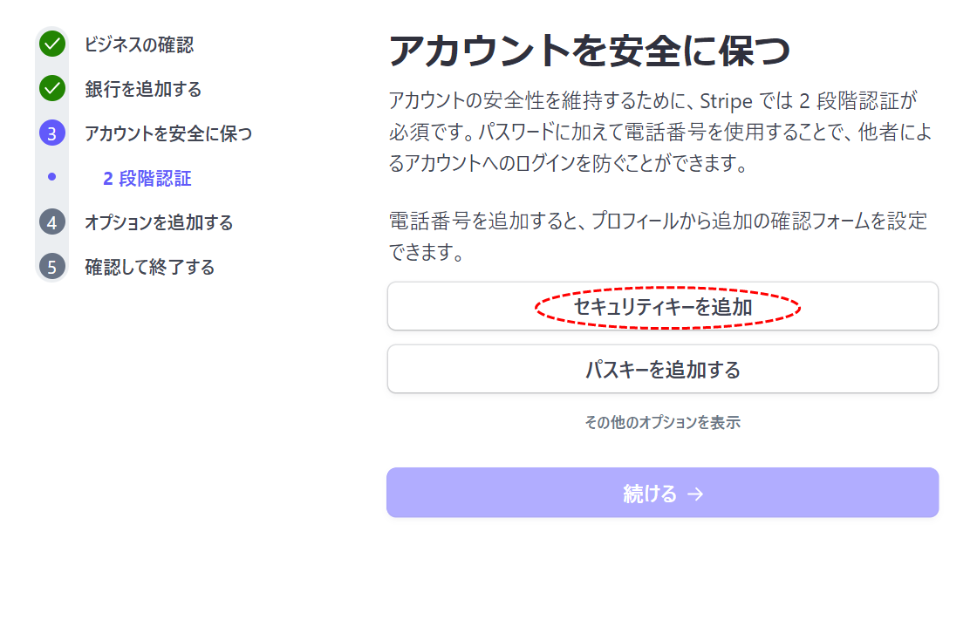
Task: Click the paragraph mentioning Stripe 2 段階認証
Action: [x=659, y=132]
